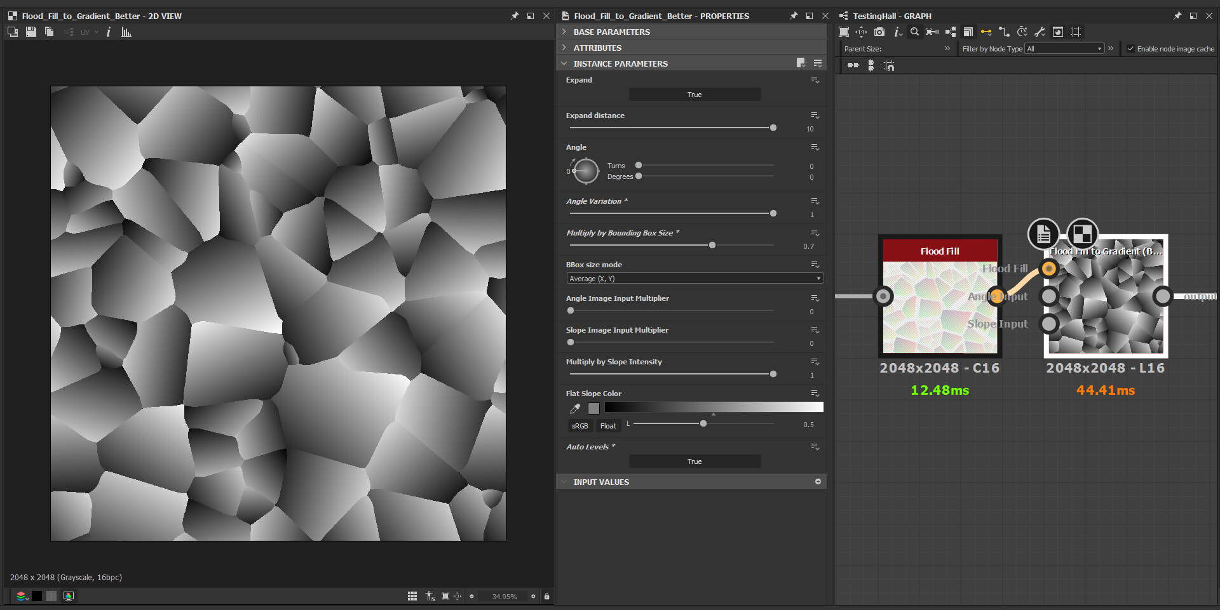The image size is (1220, 610).
Task: Activate the search tool in the graph toolbar
Action: 915,32
